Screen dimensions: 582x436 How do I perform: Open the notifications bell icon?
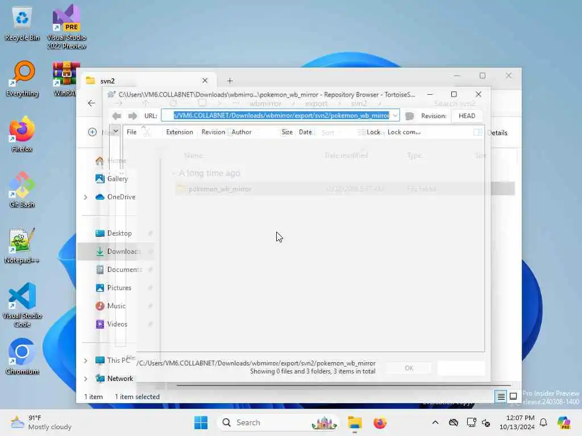click(543, 422)
